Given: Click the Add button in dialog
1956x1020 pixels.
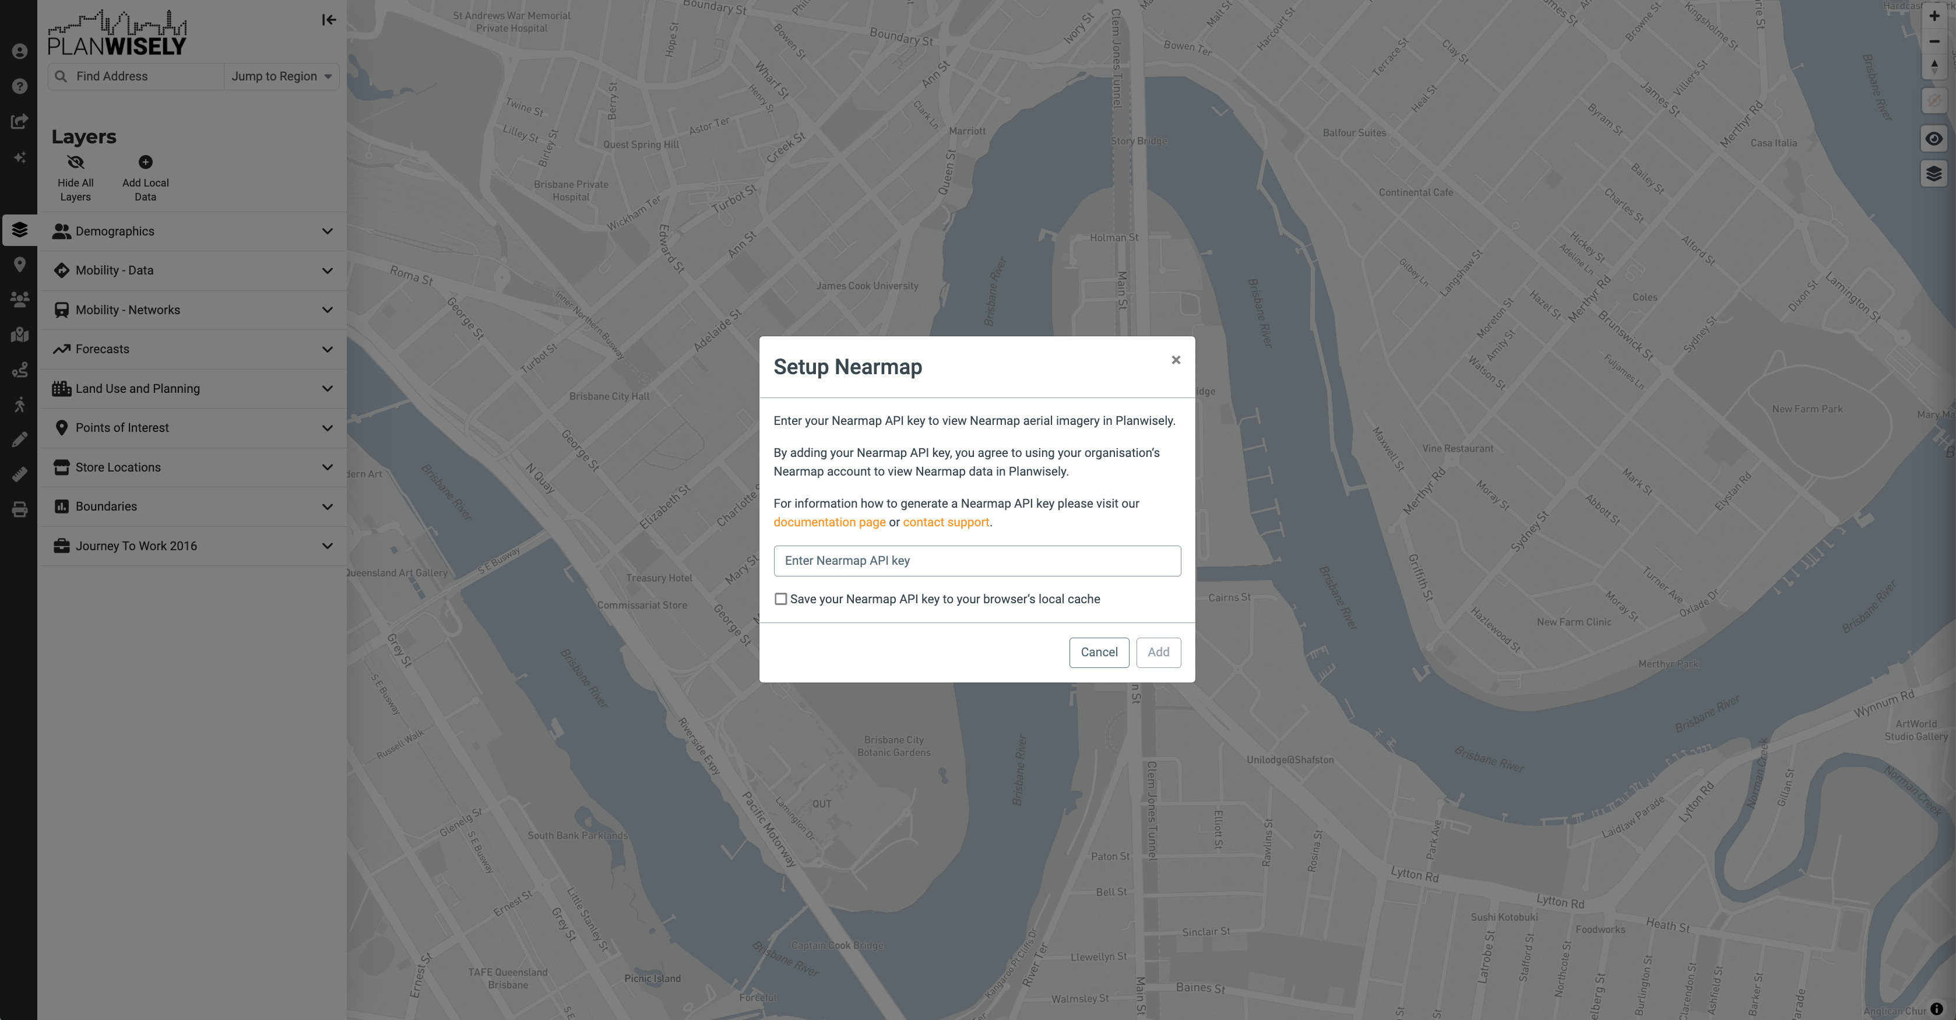Looking at the screenshot, I should pos(1158,651).
